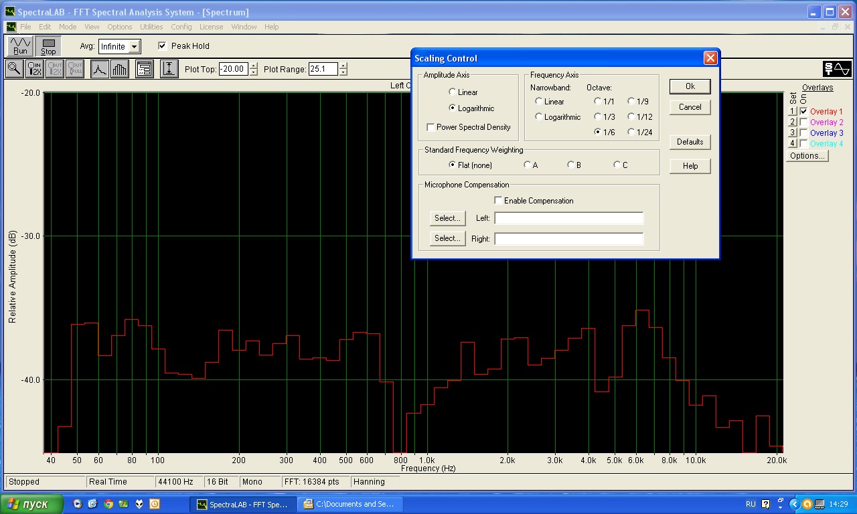This screenshot has width=857, height=514.
Task: Click the Run analyzer button
Action: pos(20,46)
